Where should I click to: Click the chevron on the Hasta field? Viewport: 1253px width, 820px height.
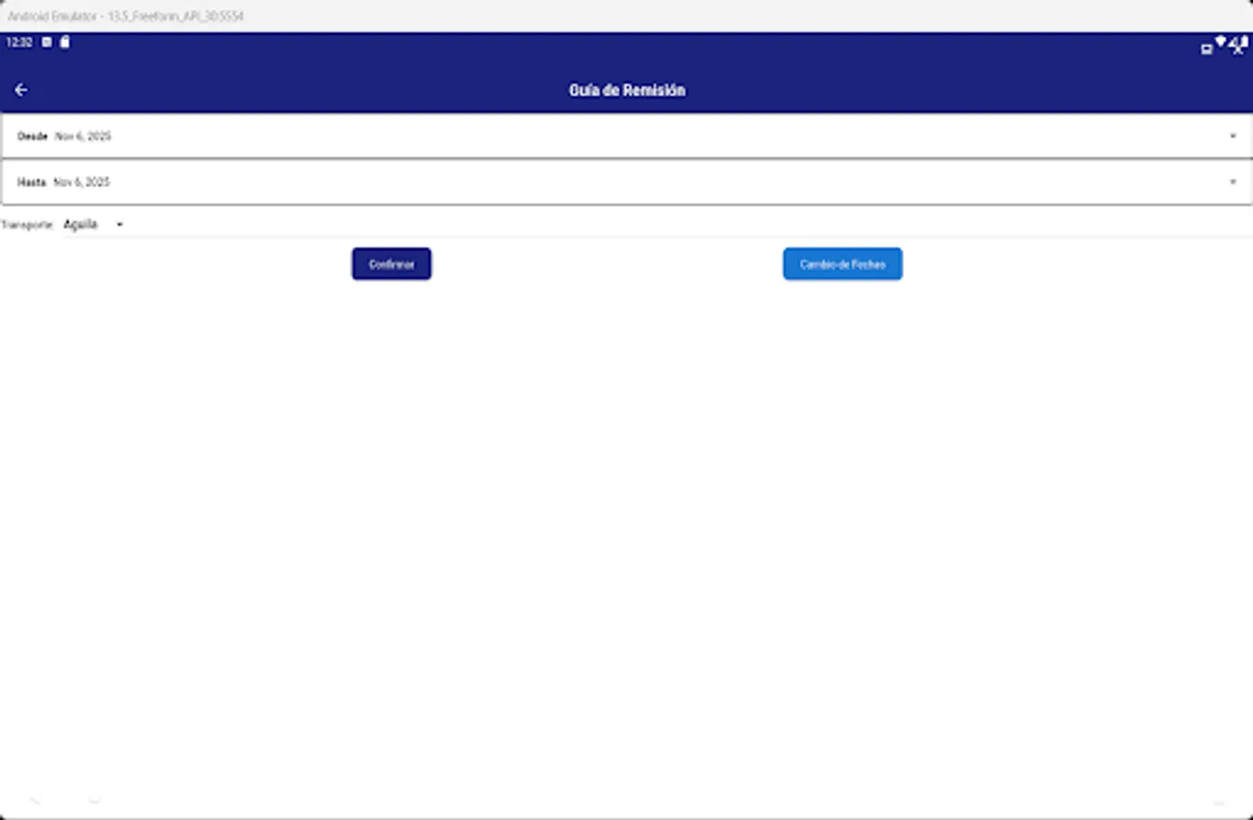click(x=1234, y=182)
